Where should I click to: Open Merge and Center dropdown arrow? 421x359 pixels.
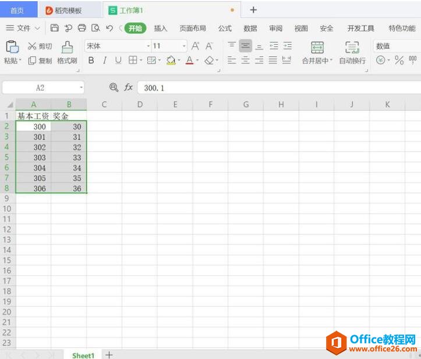click(x=331, y=61)
